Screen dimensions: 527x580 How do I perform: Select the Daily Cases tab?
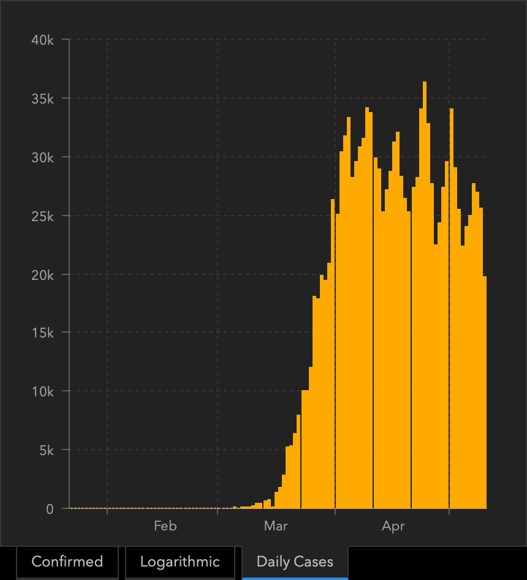click(x=295, y=562)
